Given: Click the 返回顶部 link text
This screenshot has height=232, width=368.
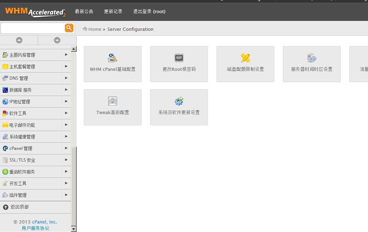Looking at the screenshot, I should (x=20, y=207).
